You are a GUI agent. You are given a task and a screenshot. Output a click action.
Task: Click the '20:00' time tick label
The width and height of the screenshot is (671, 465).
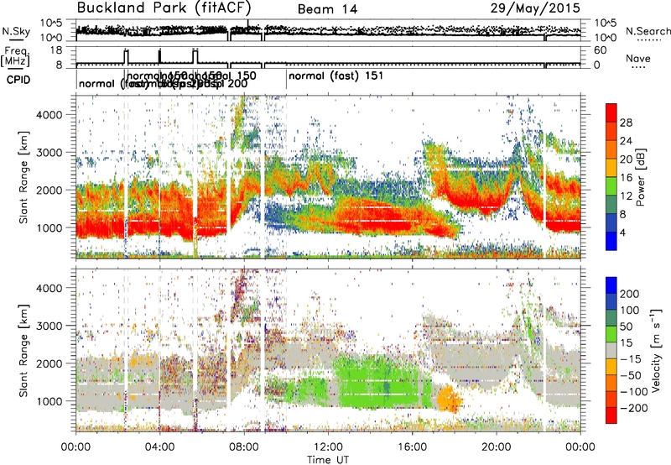(x=496, y=447)
